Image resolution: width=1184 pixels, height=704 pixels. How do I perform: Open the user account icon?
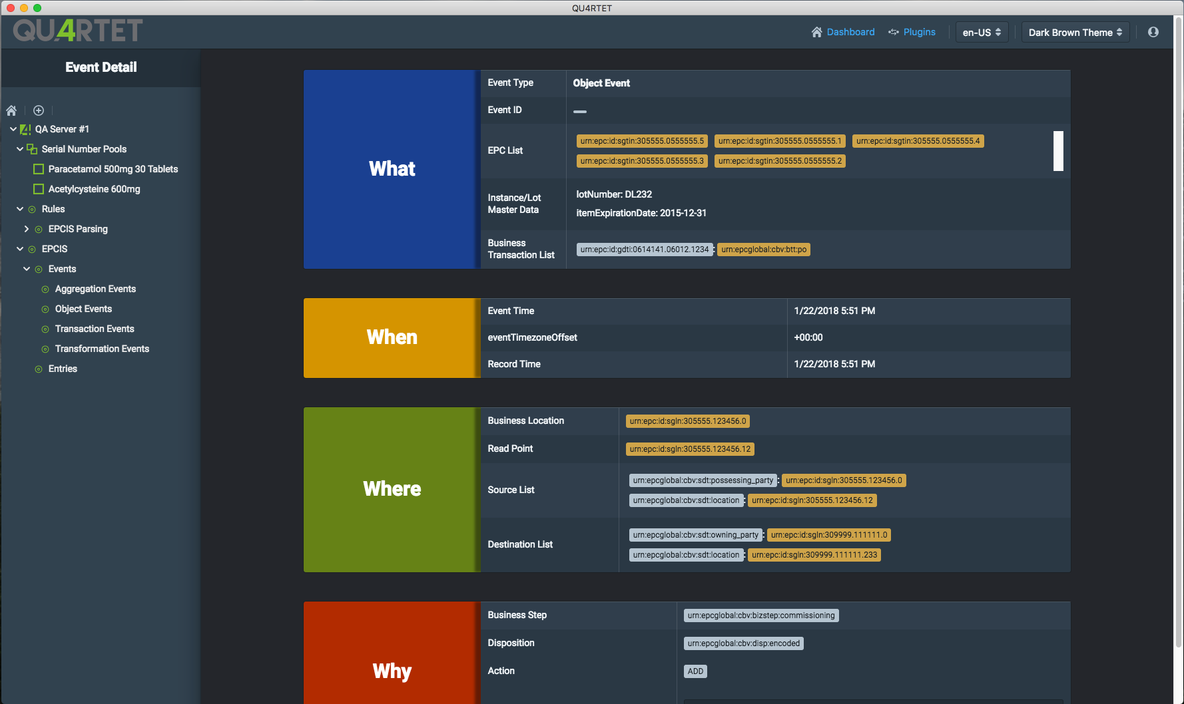[x=1153, y=32]
